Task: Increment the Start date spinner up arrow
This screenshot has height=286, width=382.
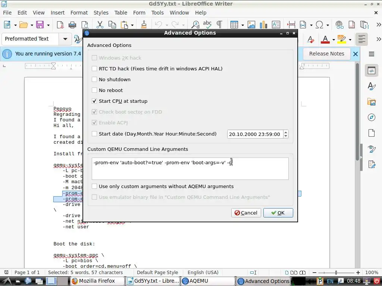Action: 286,132
